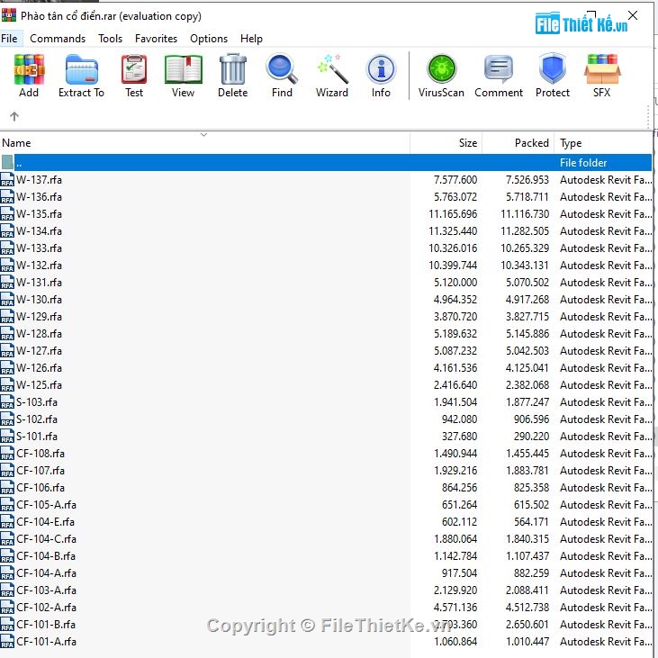Screen dimensions: 658x658
Task: Sort by the Name column header
Action: pyautogui.click(x=205, y=143)
